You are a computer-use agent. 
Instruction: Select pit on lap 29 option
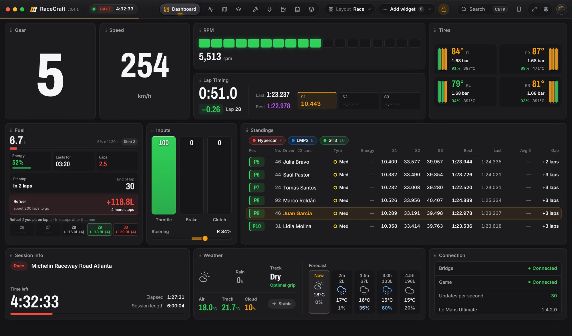click(x=100, y=229)
